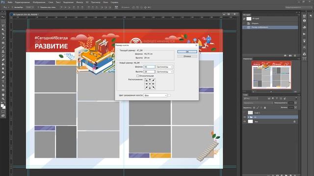The image size is (314, 176).
Task: Expand the group layer arrow
Action: [248, 117]
